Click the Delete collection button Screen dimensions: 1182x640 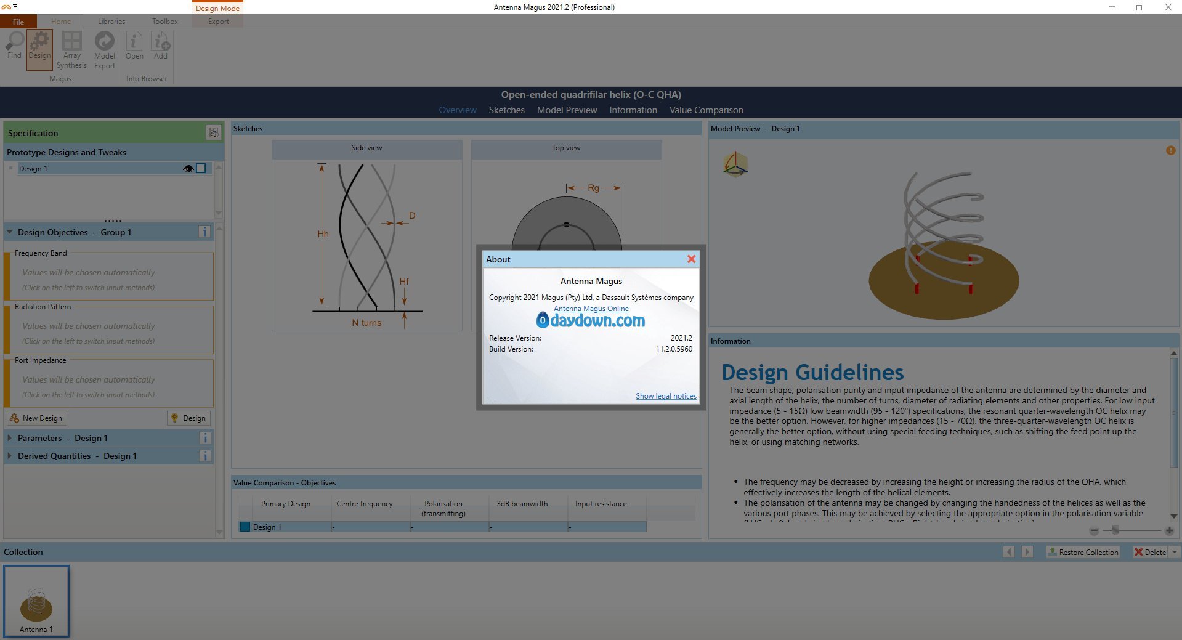click(1151, 552)
